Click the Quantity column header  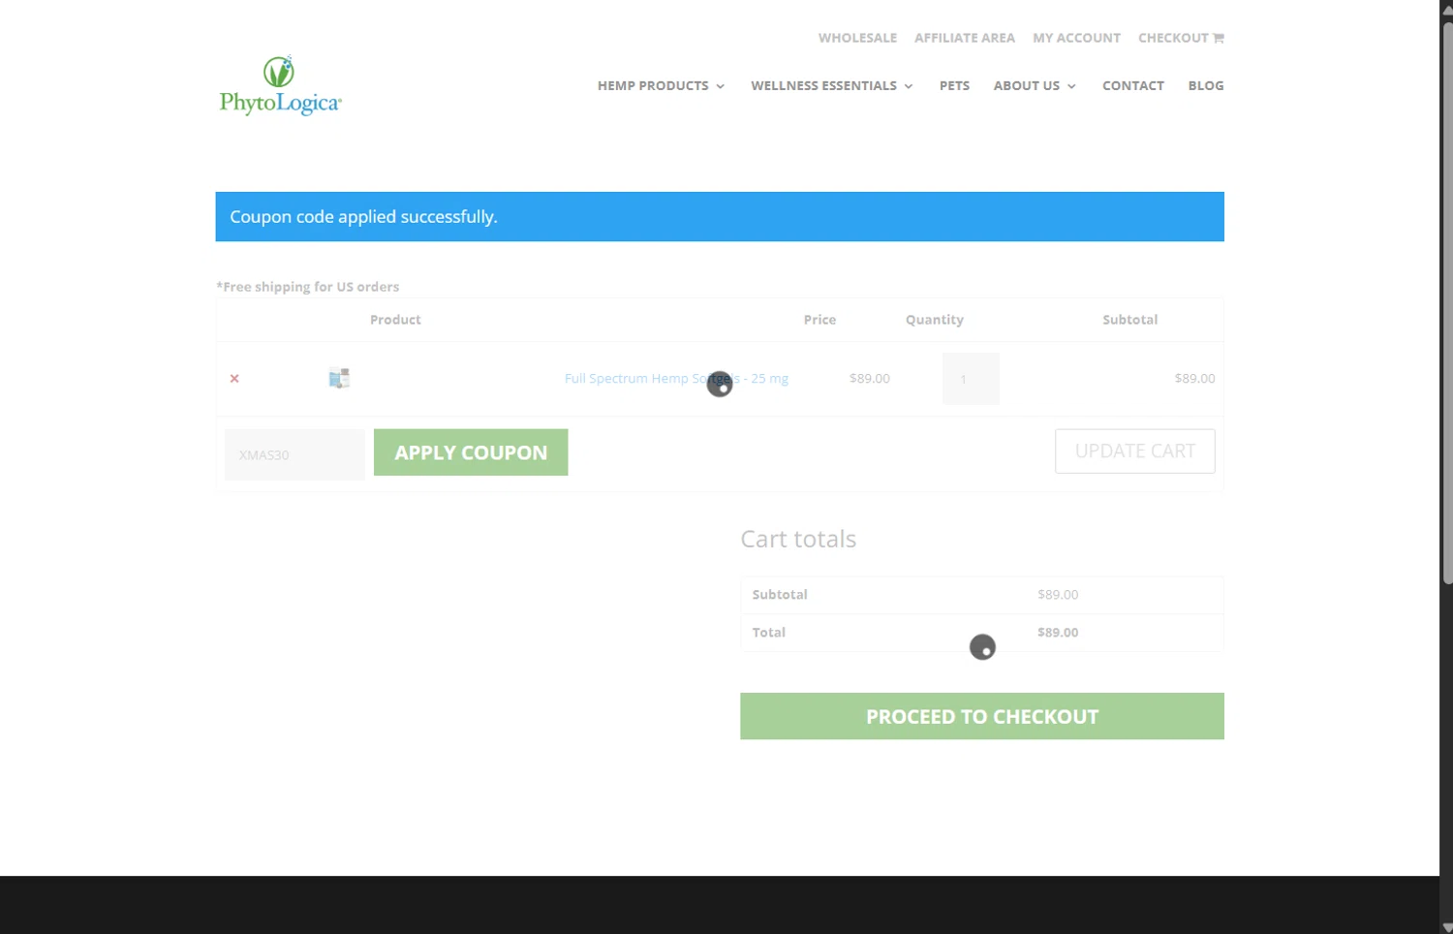pyautogui.click(x=934, y=320)
